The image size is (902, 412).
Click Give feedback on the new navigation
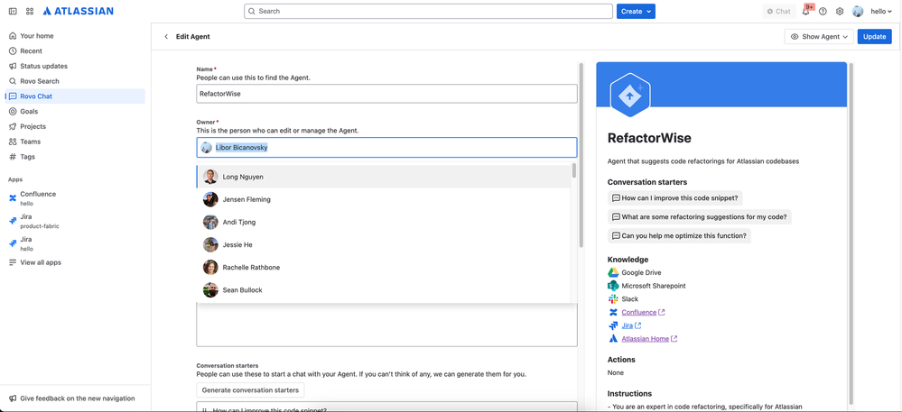[77, 398]
